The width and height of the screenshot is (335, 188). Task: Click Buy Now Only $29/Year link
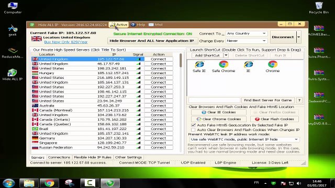[66, 42]
